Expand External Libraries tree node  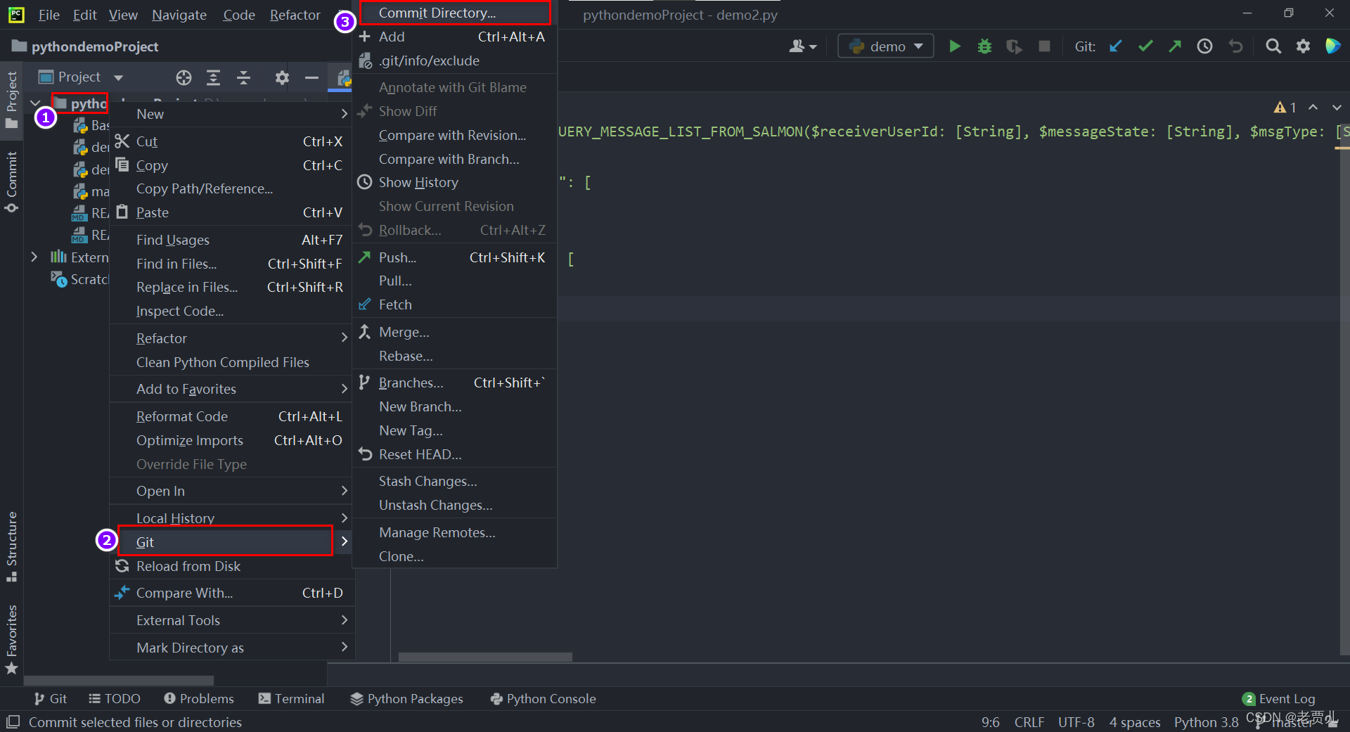(34, 257)
